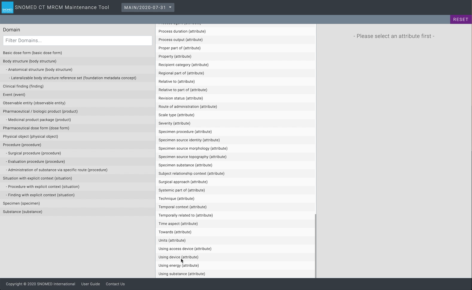Choose Surgical approach attribute
472x290 pixels.
click(235, 182)
